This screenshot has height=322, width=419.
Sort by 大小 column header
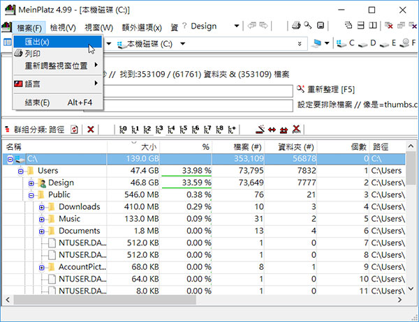133,147
